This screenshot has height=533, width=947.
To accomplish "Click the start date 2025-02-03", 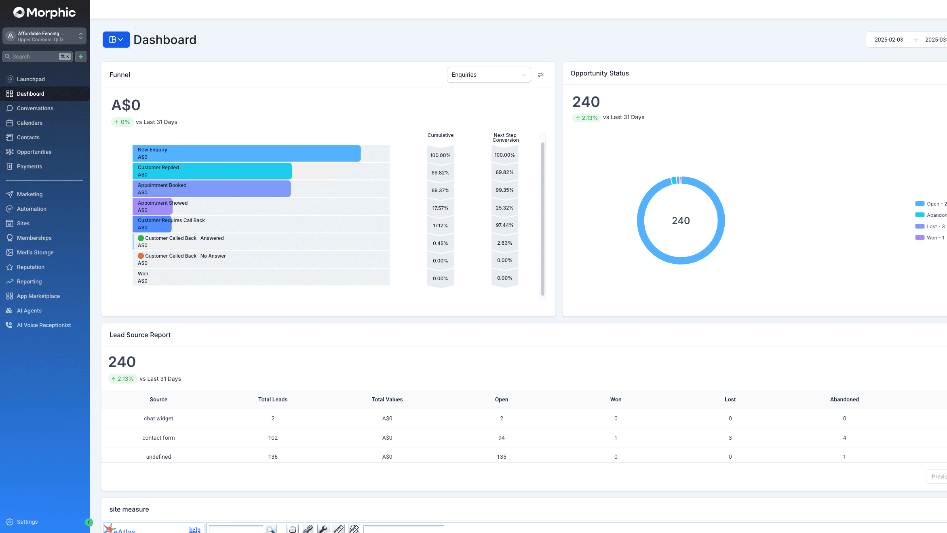I will [888, 40].
